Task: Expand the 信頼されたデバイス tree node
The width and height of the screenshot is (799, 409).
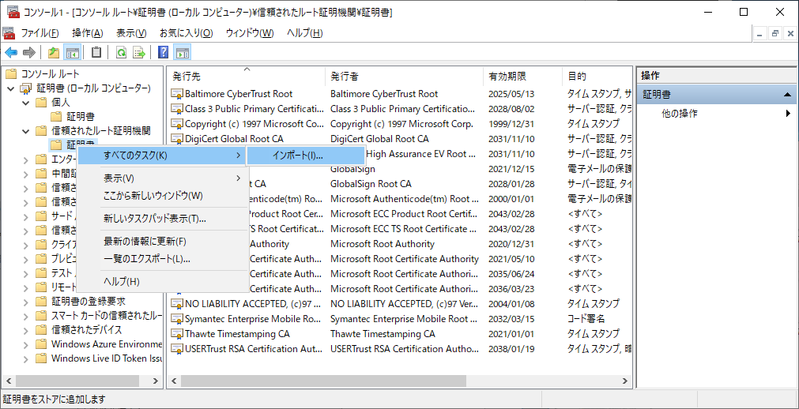Action: point(26,330)
